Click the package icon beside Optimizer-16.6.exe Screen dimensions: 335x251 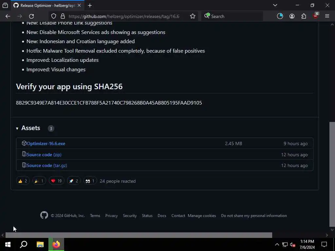coord(24,143)
